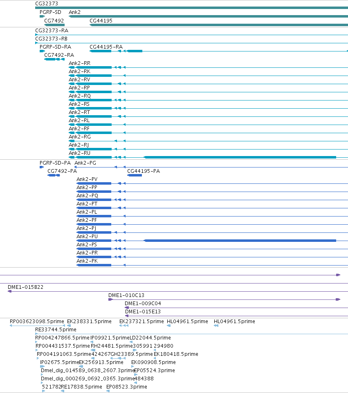This screenshot has height=393, width=348.
Task: Click protein Ank2-PR
Action: pyautogui.click(x=87, y=252)
